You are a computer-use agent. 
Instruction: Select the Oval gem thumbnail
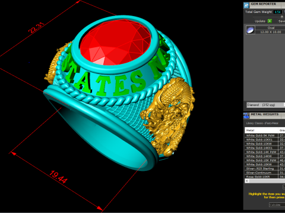pyautogui.click(x=251, y=30)
